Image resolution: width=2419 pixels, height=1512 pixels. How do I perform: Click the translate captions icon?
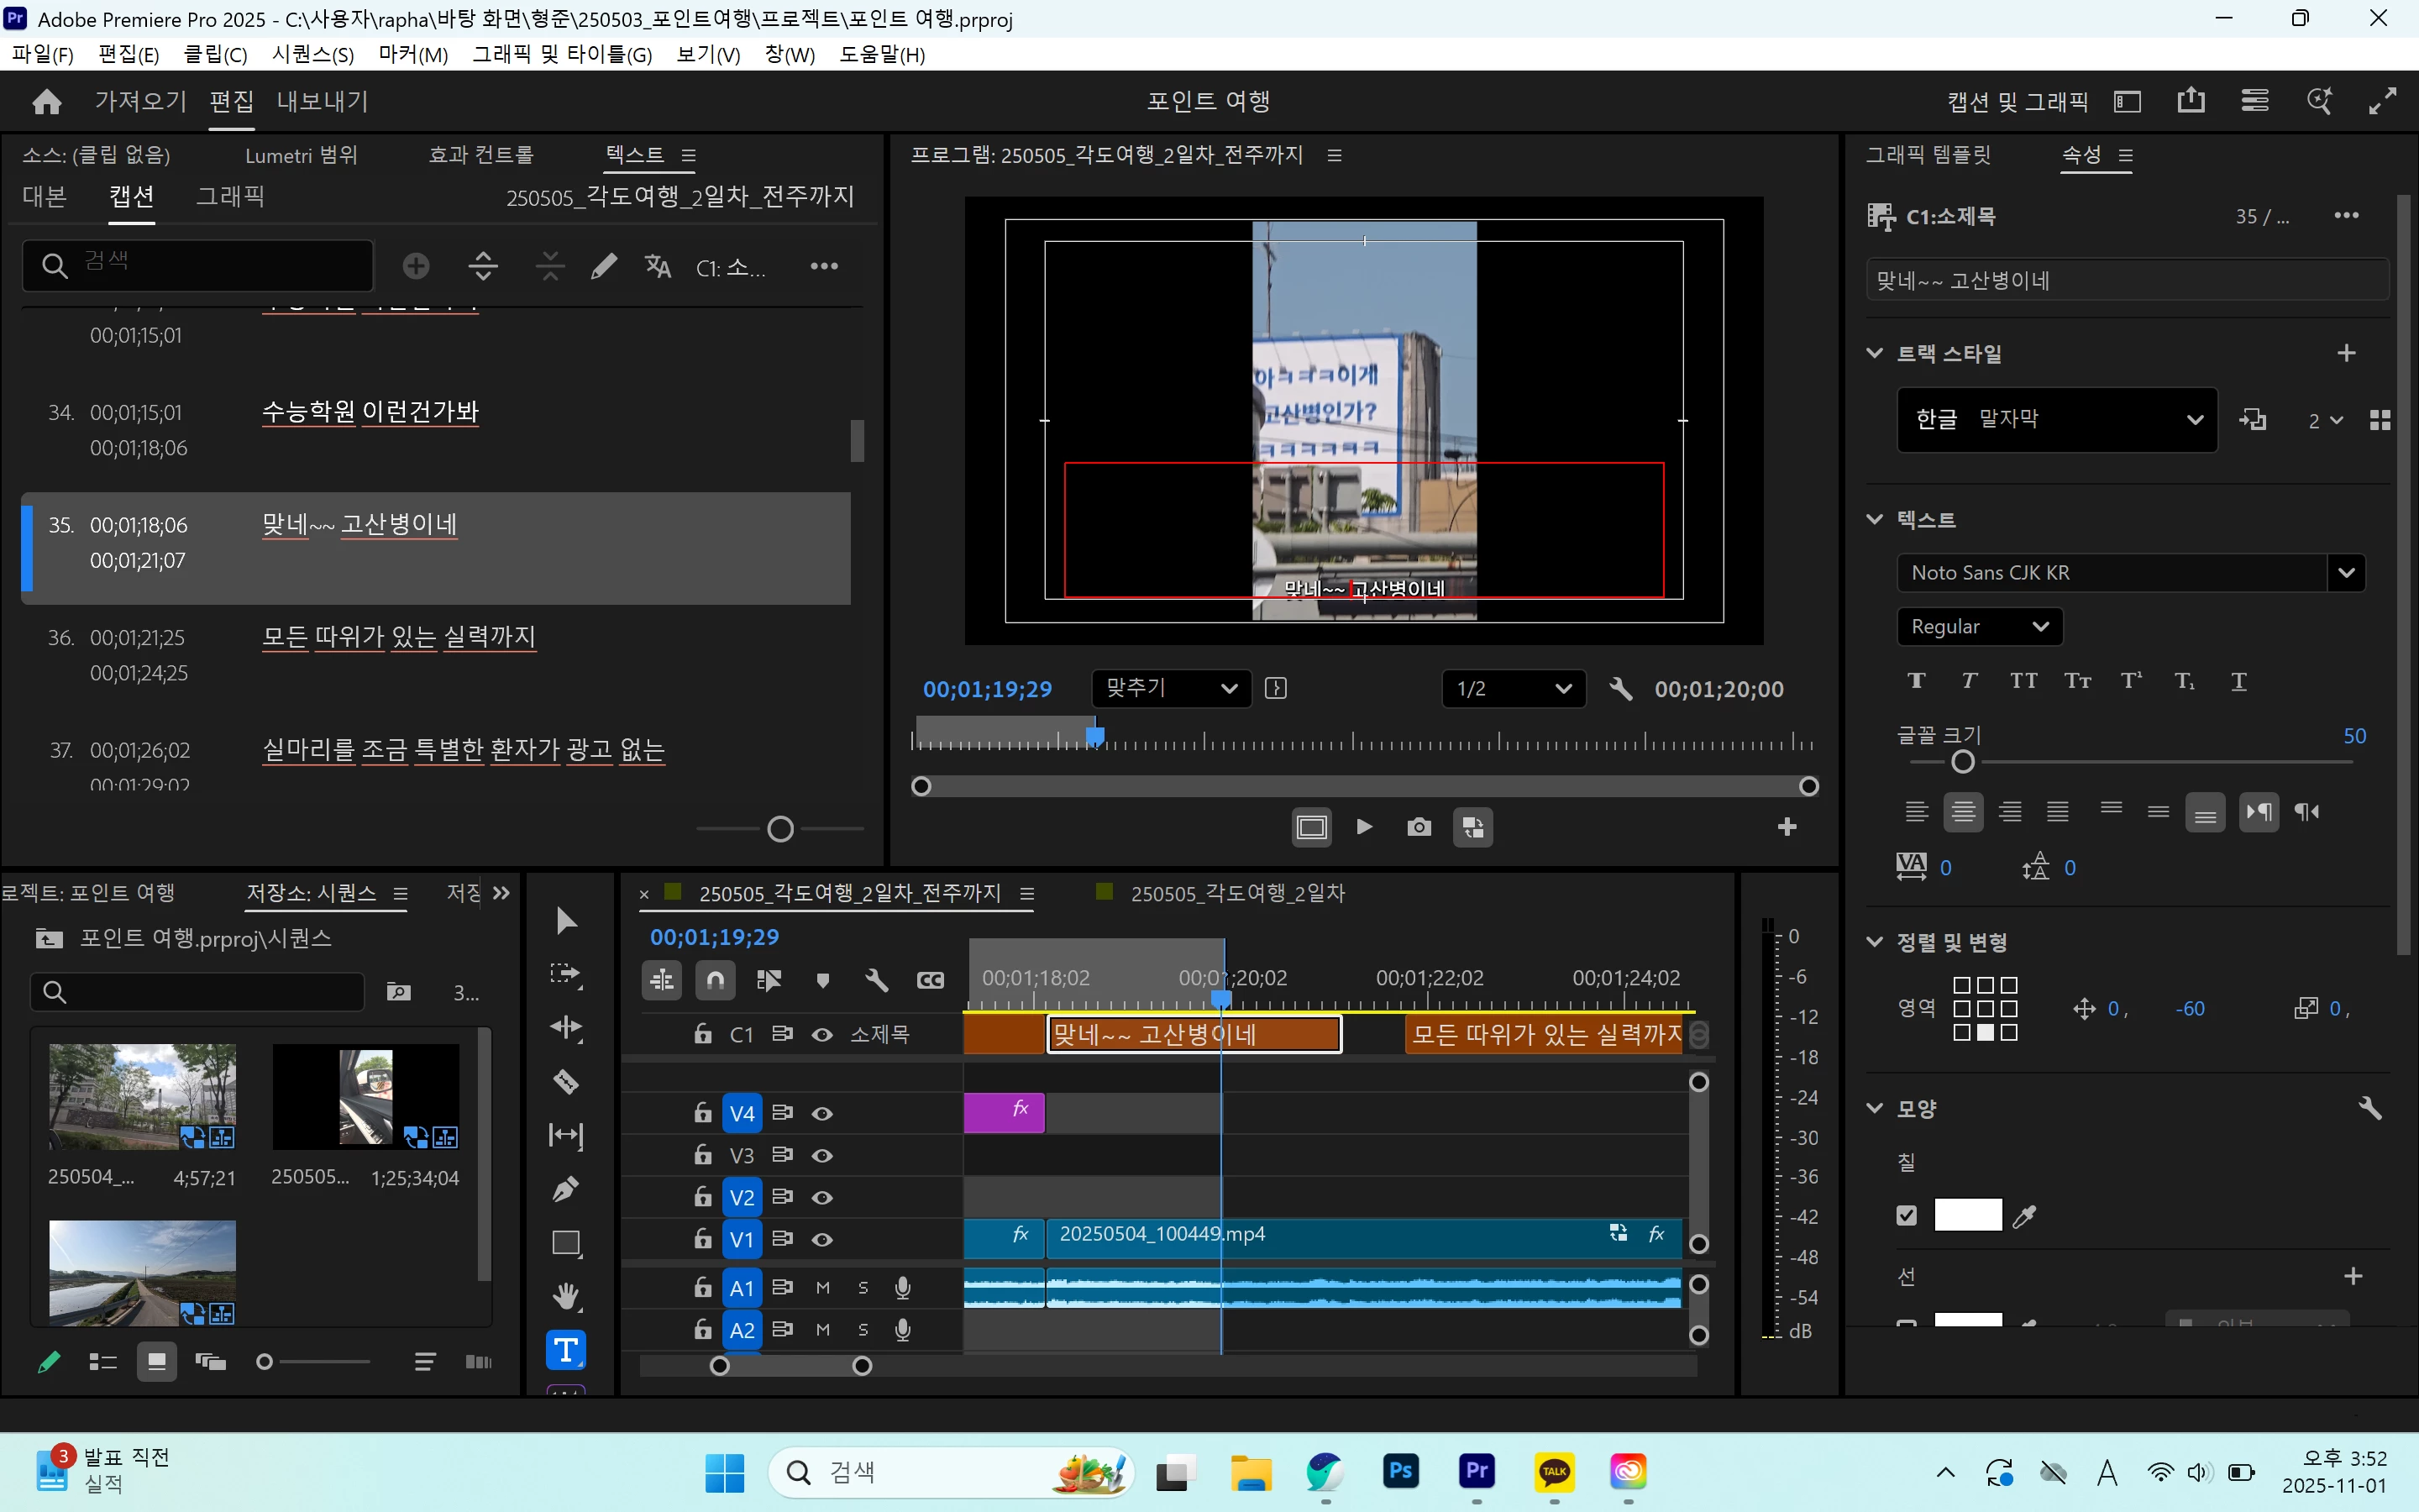click(x=658, y=266)
